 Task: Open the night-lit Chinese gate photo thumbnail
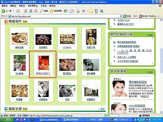click(43, 39)
